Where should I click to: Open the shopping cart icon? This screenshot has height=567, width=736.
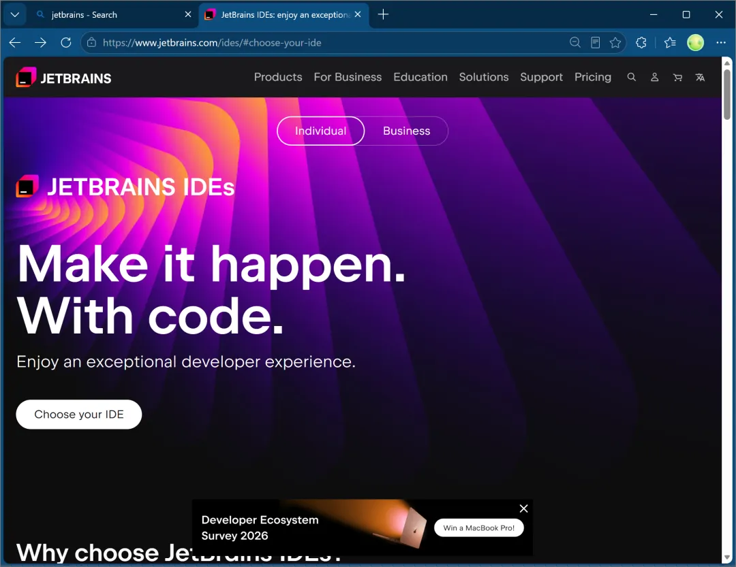click(677, 77)
